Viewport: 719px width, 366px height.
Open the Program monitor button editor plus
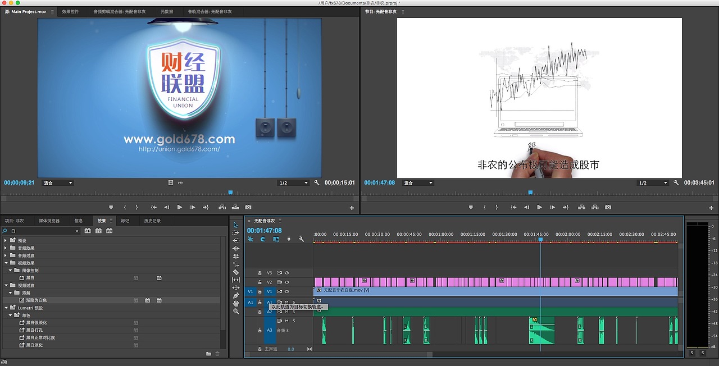[x=712, y=208]
